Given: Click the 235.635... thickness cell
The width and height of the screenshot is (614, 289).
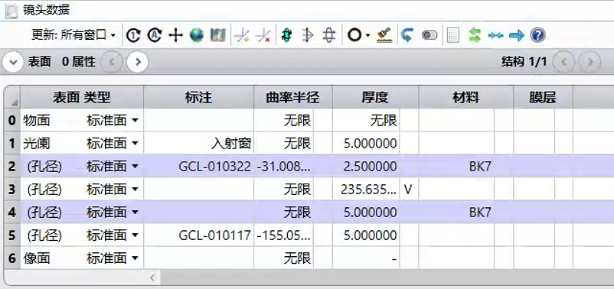Looking at the screenshot, I should (366, 190).
